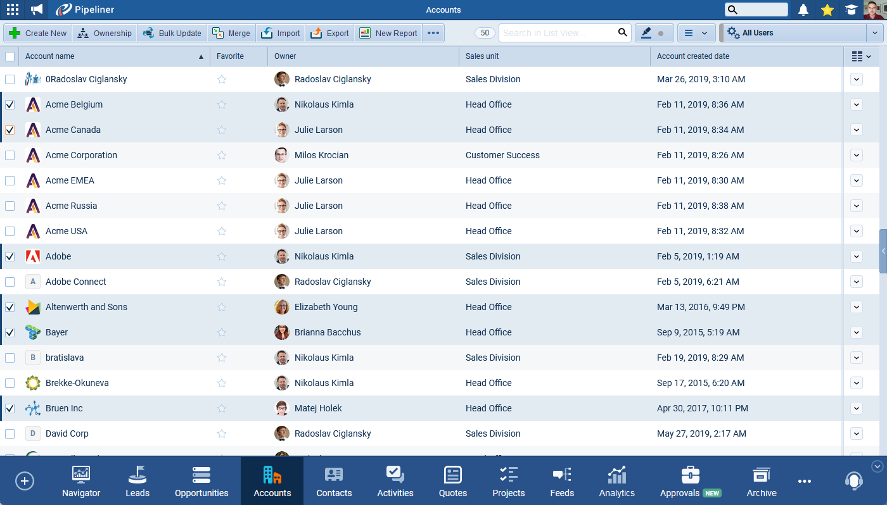The width and height of the screenshot is (887, 505).
Task: Open the app grid launcher icon
Action: click(x=12, y=9)
